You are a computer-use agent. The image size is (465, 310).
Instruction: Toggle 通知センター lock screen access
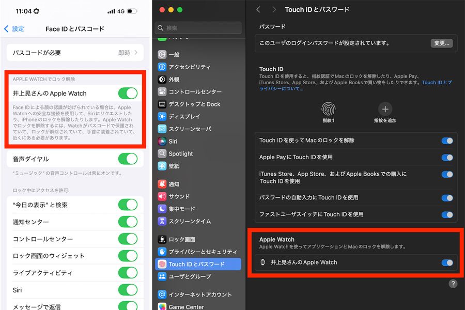pyautogui.click(x=128, y=222)
